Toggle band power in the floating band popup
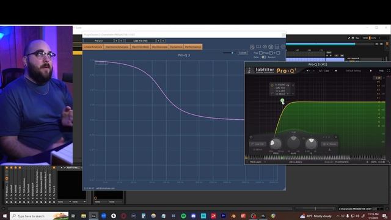The width and height of the screenshot is (391, 220). tap(272, 86)
